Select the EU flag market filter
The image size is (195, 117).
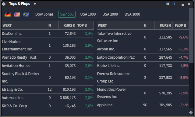26,14
